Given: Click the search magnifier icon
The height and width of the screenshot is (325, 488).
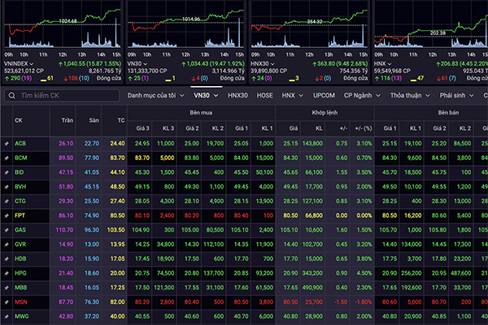Looking at the screenshot, I should [x=11, y=95].
